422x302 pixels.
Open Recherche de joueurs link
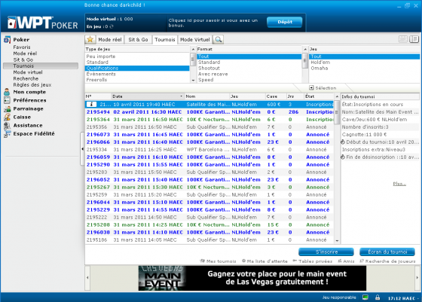(387, 261)
